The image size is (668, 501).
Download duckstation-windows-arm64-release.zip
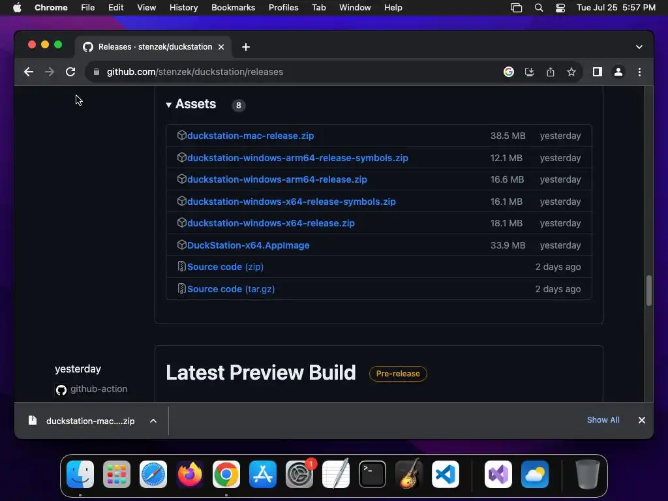[277, 180]
